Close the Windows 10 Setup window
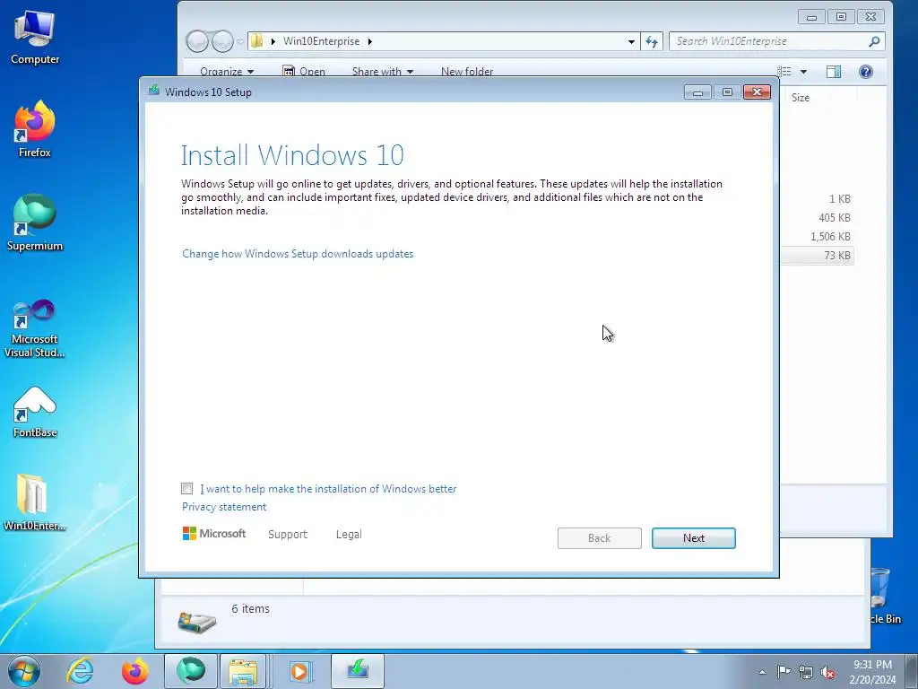Viewport: 918px width, 689px height. pyautogui.click(x=757, y=92)
